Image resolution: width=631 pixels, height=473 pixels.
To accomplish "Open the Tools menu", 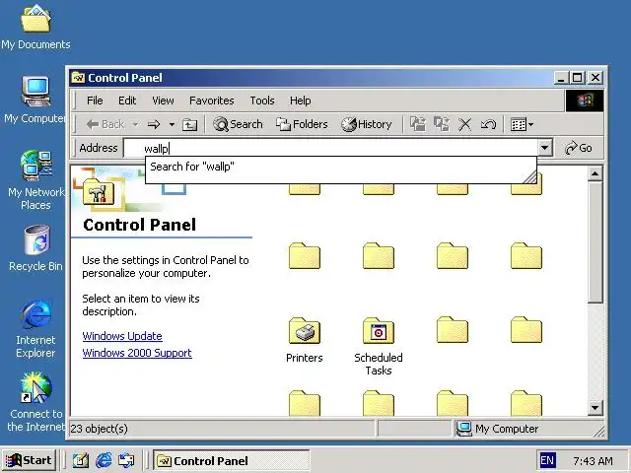I will pyautogui.click(x=262, y=101).
